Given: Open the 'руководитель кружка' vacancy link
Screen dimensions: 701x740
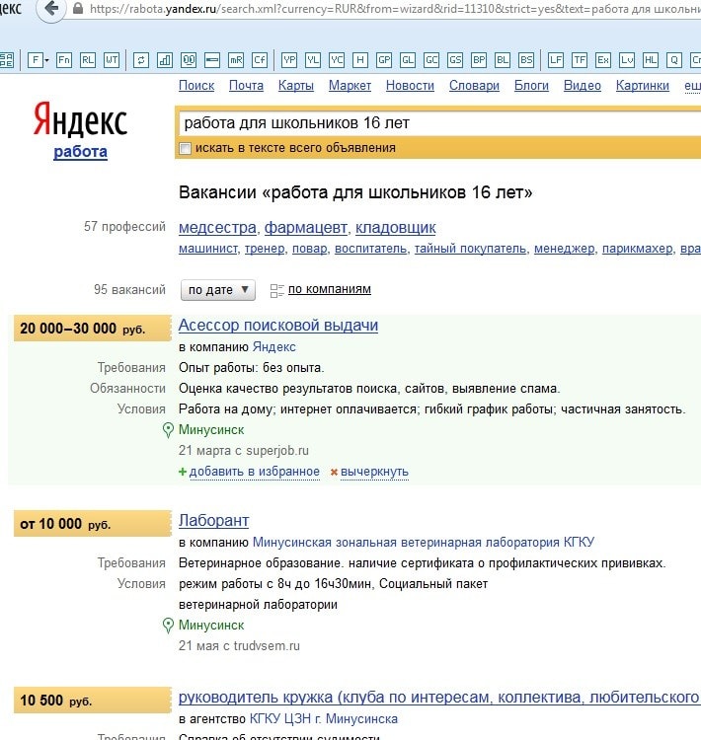Looking at the screenshot, I should [439, 697].
